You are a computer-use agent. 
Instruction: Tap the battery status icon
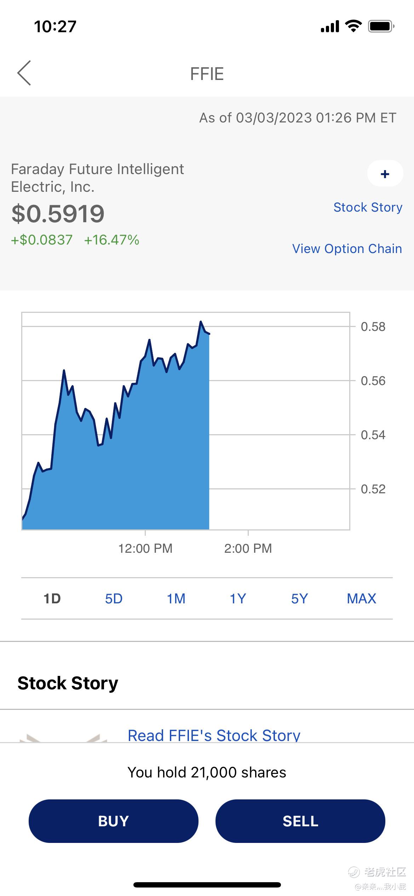(x=381, y=26)
